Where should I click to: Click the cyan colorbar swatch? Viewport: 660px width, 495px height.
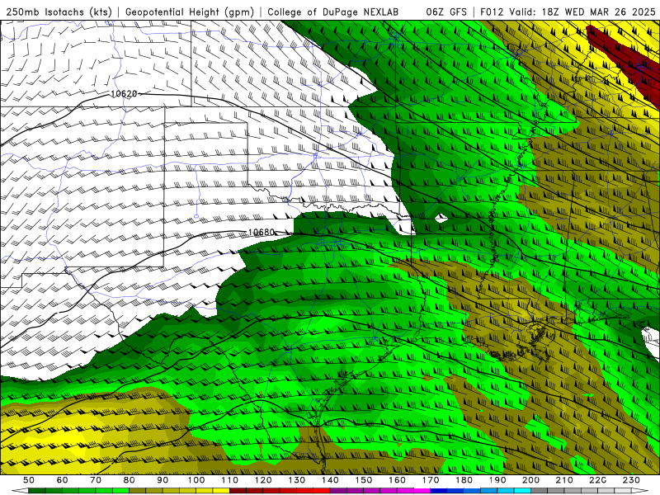point(522,491)
